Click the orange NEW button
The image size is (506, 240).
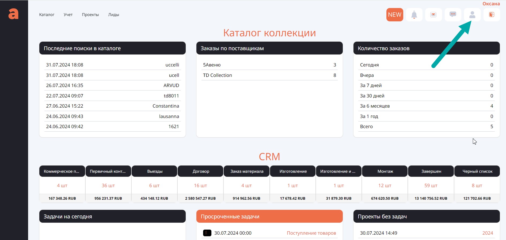pos(395,15)
